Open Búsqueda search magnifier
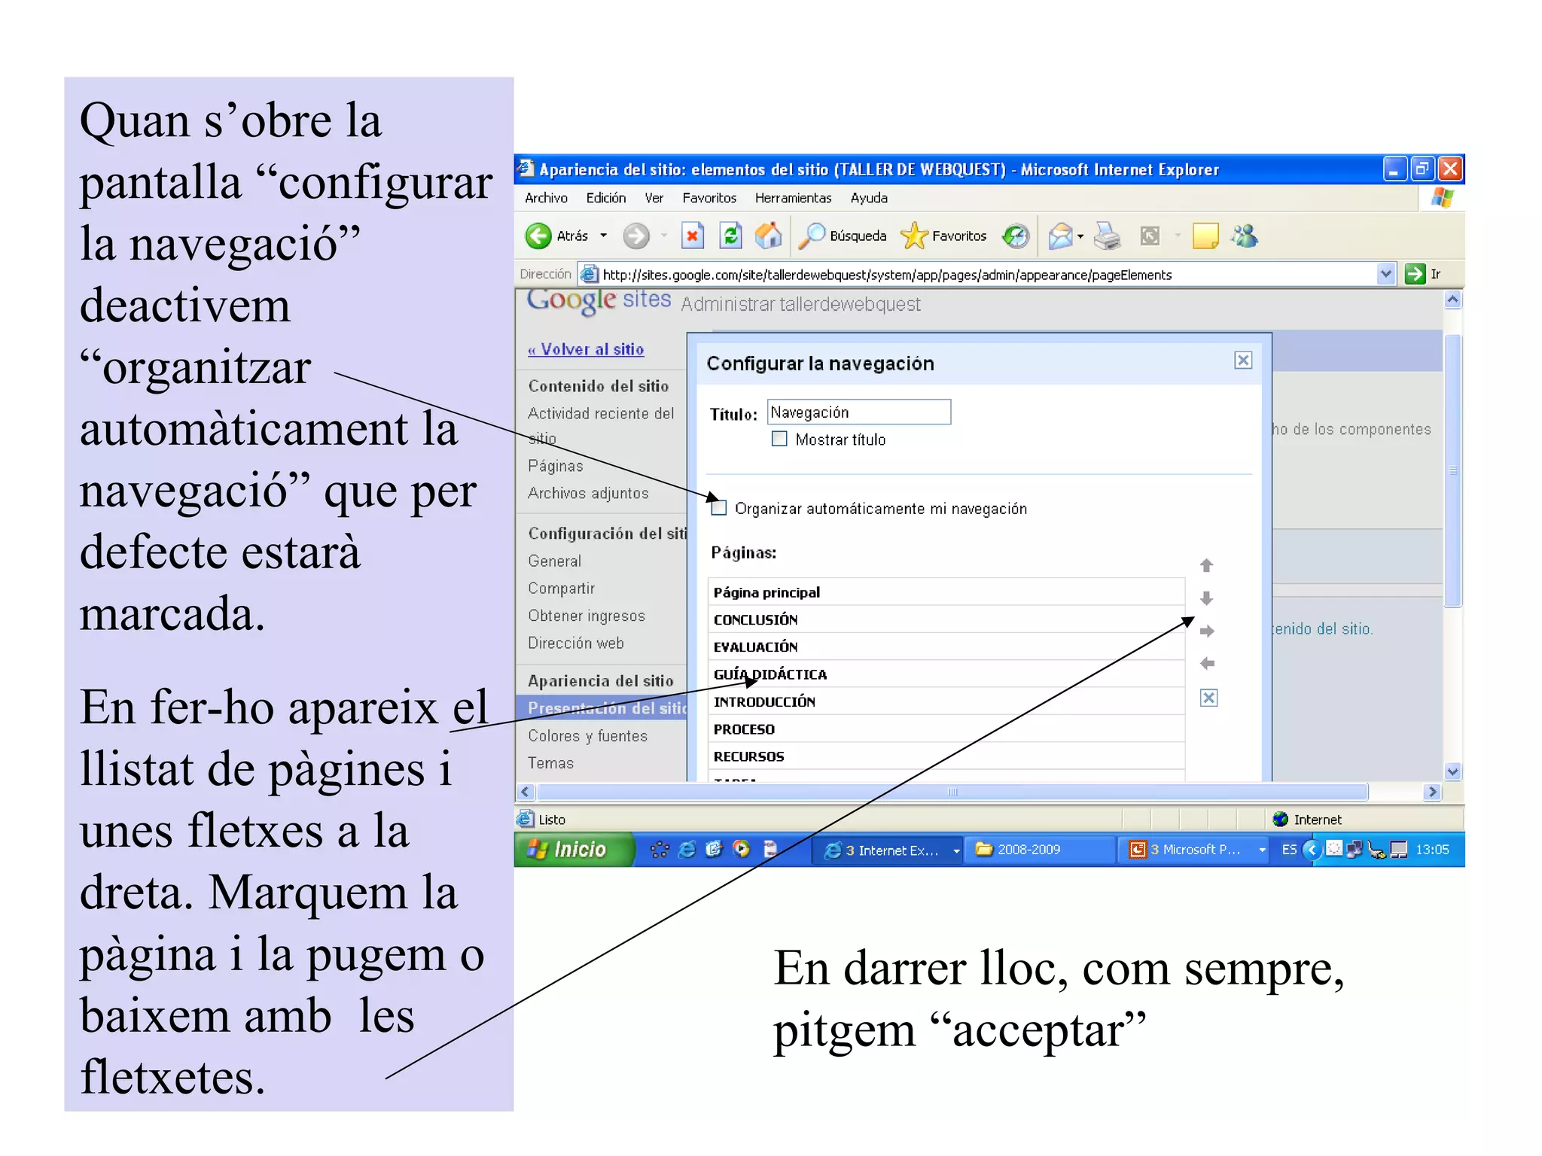This screenshot has width=1542, height=1156. point(812,236)
